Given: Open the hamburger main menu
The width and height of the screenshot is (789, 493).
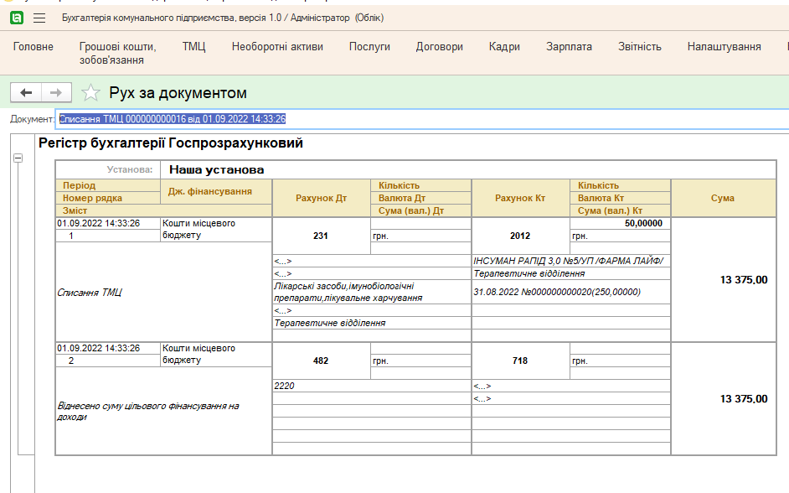Looking at the screenshot, I should point(38,16).
